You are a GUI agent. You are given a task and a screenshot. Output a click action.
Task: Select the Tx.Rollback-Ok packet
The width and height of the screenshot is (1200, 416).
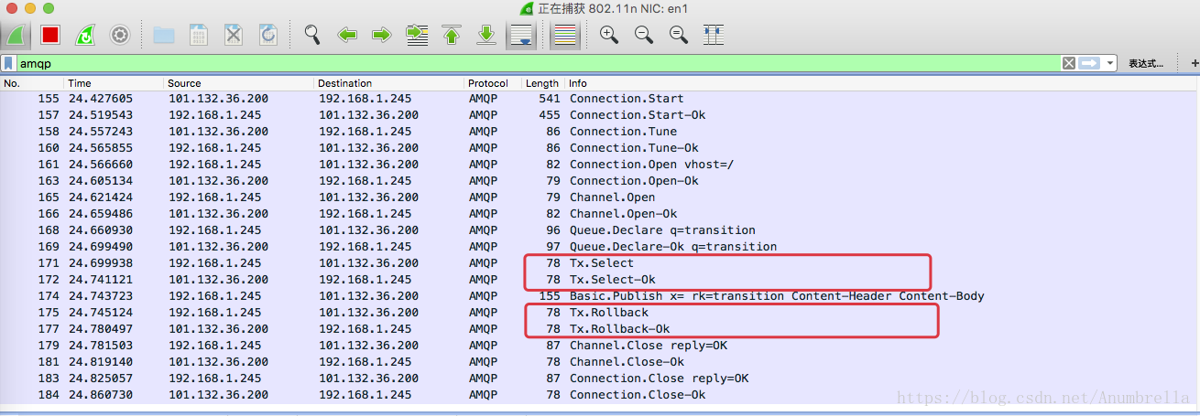pos(600,329)
